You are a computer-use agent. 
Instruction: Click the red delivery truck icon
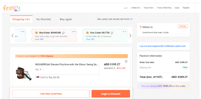37,77
